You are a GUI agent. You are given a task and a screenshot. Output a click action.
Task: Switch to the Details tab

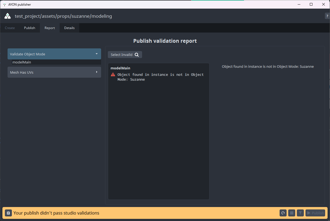(69, 28)
